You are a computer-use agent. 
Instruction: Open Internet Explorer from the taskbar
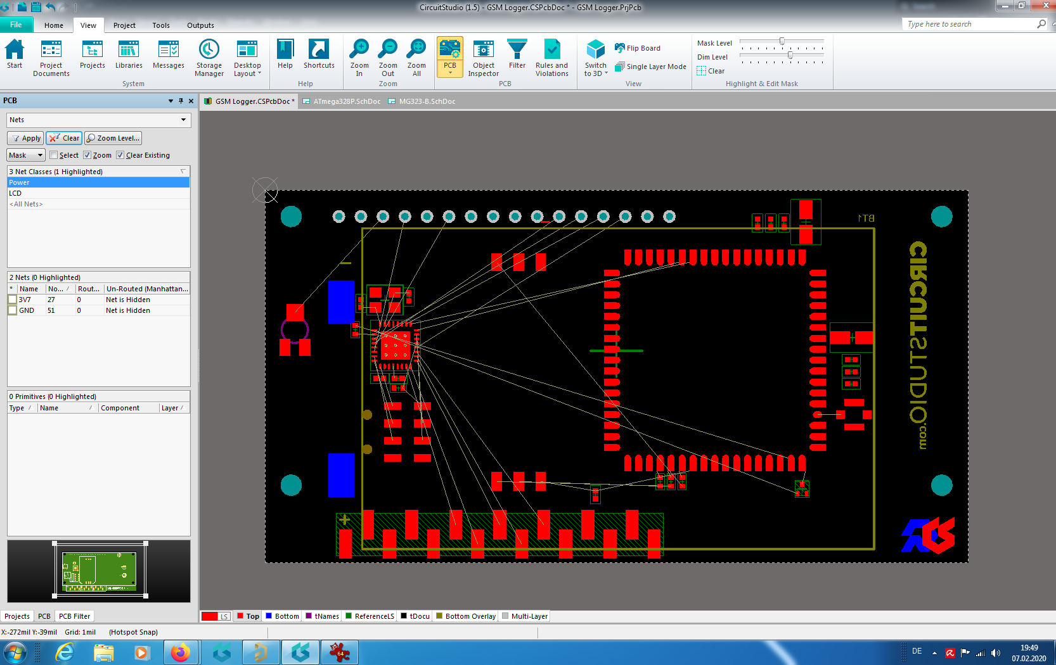coord(65,652)
